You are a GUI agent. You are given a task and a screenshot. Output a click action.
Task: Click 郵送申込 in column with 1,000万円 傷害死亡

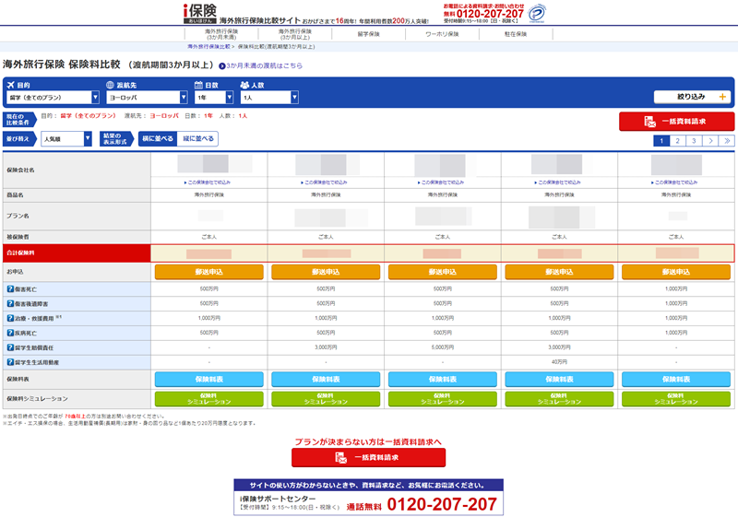tap(676, 272)
